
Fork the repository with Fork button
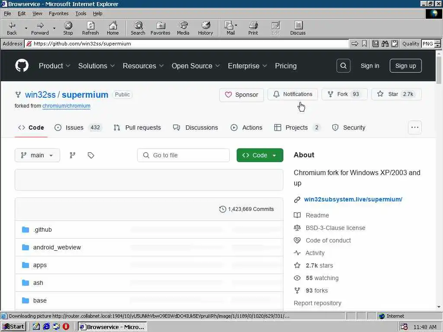344,94
